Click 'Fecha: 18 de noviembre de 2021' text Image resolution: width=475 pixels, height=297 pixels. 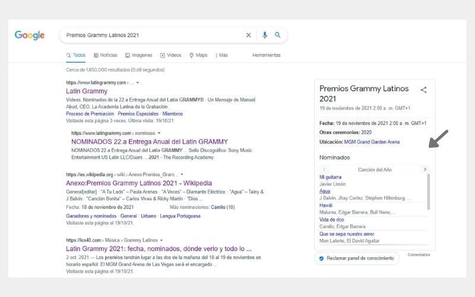click(100, 207)
